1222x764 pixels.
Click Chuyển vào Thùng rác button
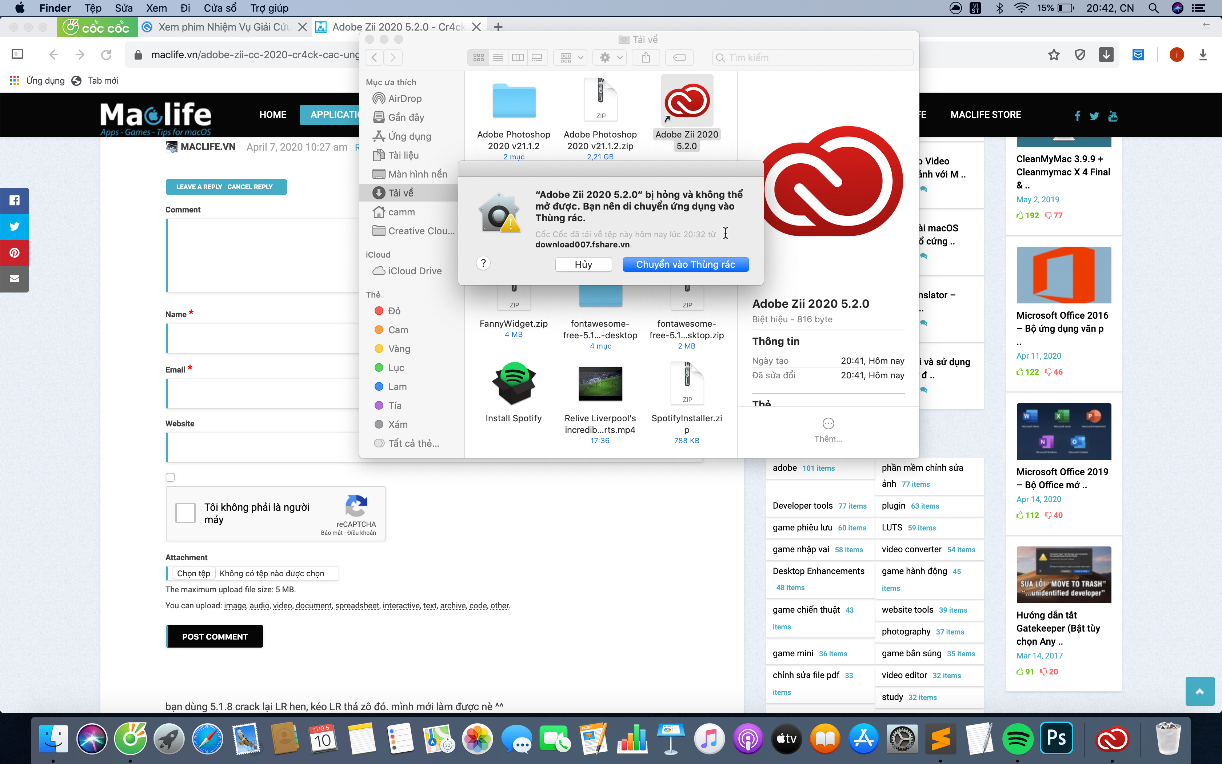(685, 264)
